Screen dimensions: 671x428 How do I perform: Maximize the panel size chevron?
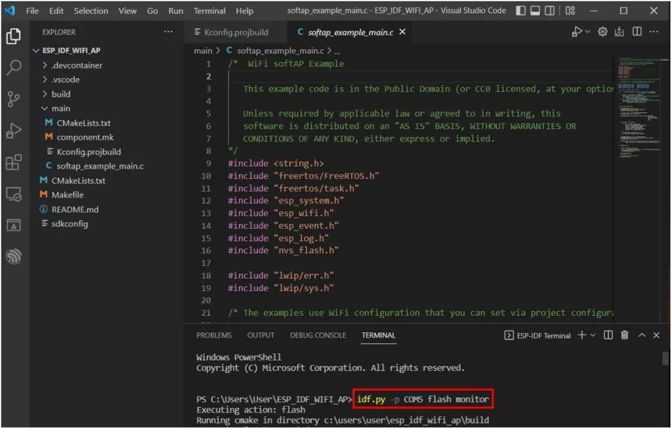pyautogui.click(x=642, y=335)
